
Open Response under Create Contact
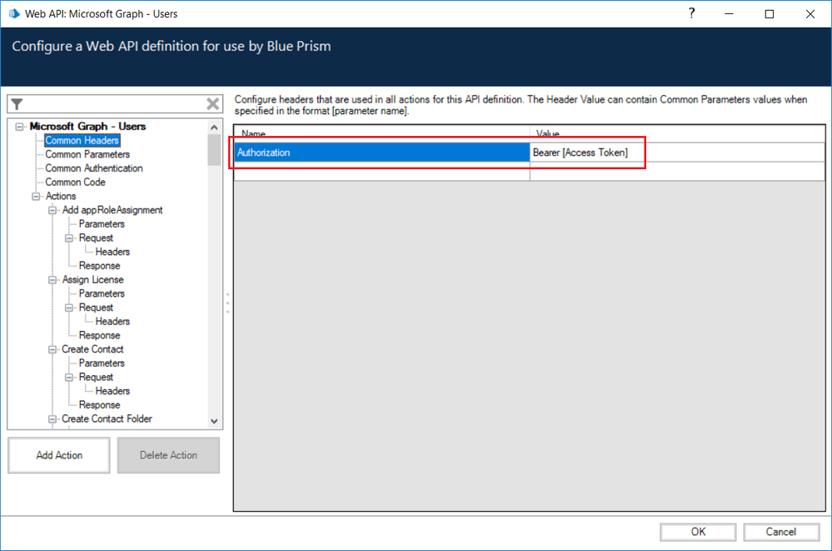(100, 405)
